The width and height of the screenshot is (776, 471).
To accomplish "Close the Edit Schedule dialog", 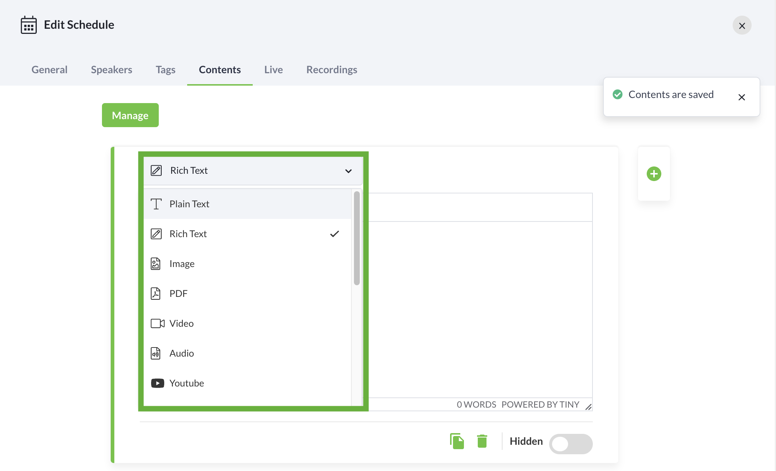I will pos(742,25).
